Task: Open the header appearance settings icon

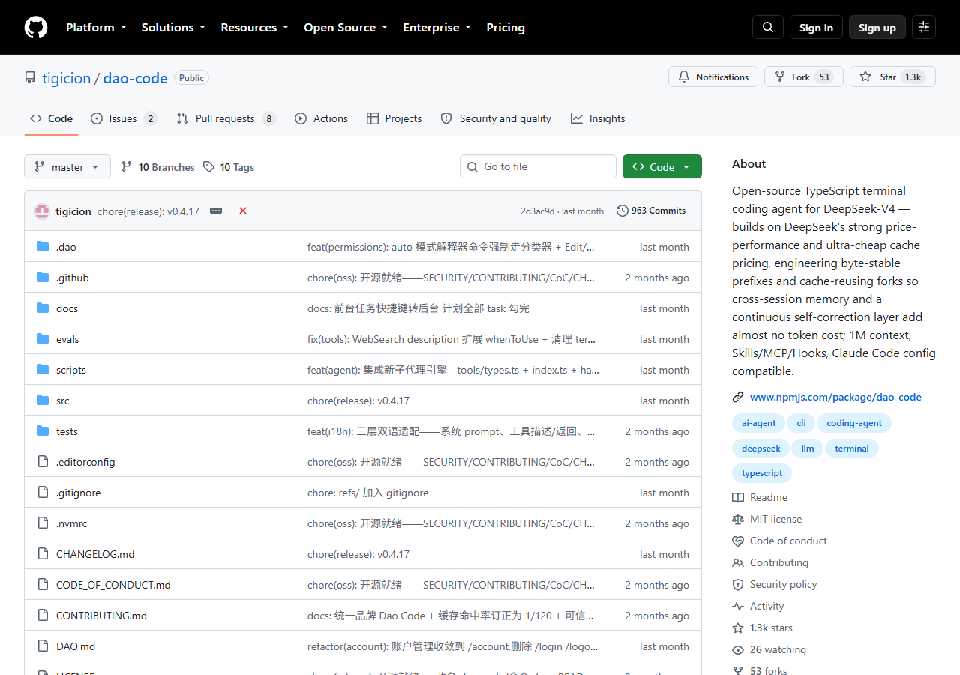Action: (x=924, y=28)
